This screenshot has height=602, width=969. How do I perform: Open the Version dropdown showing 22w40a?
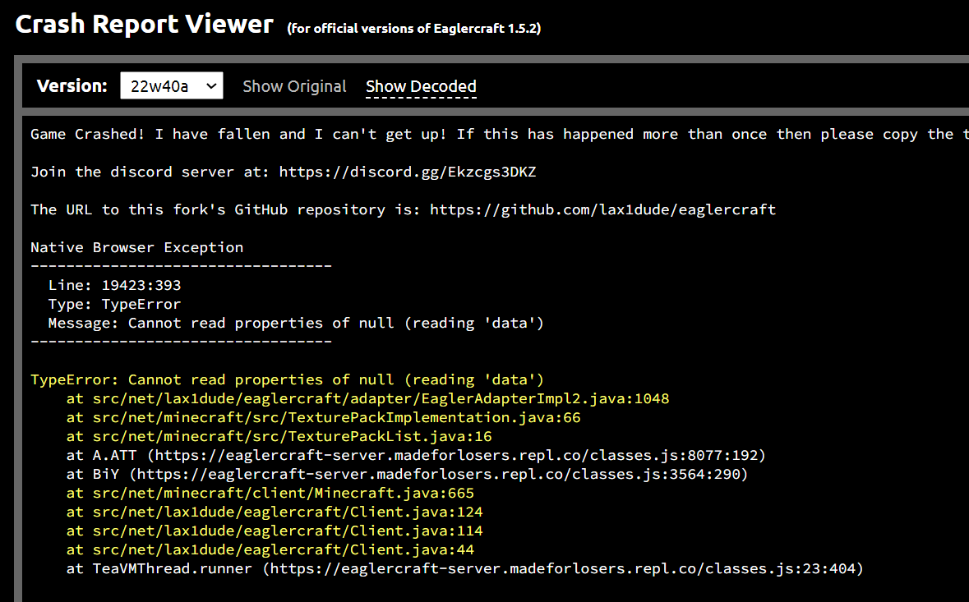171,85
